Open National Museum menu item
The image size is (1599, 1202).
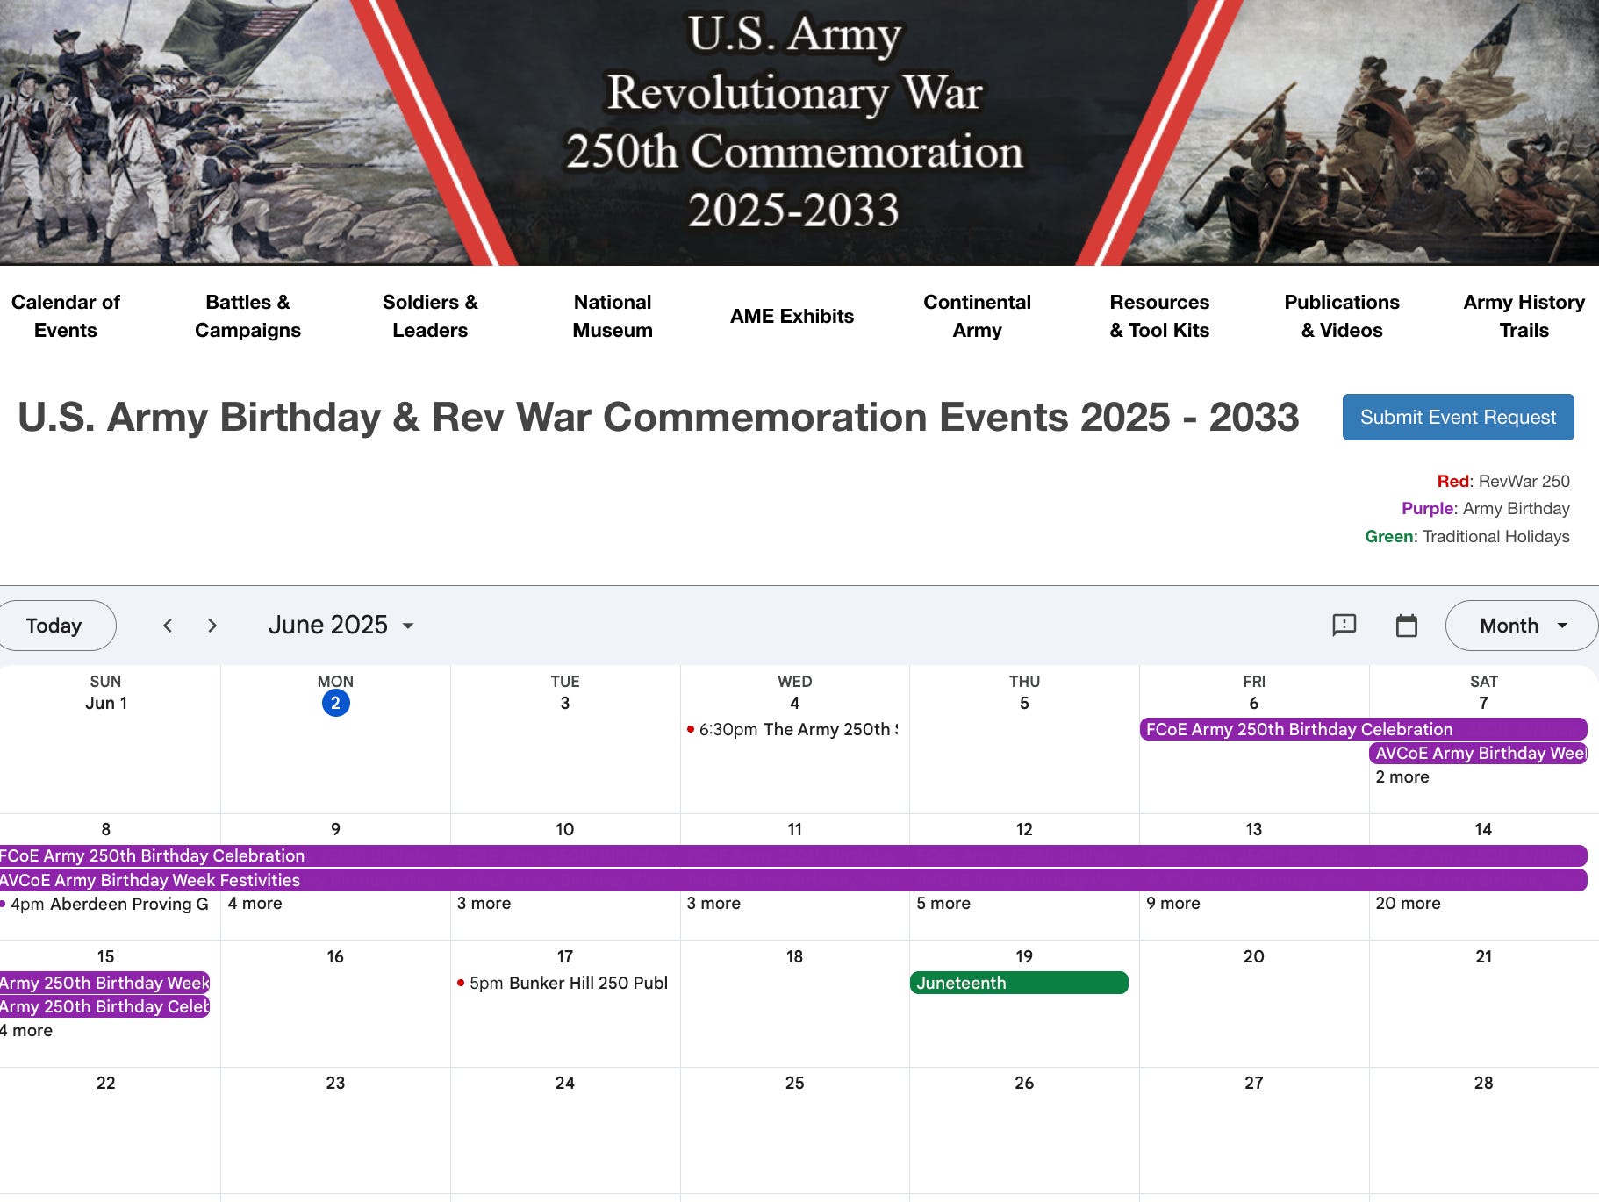(x=613, y=316)
